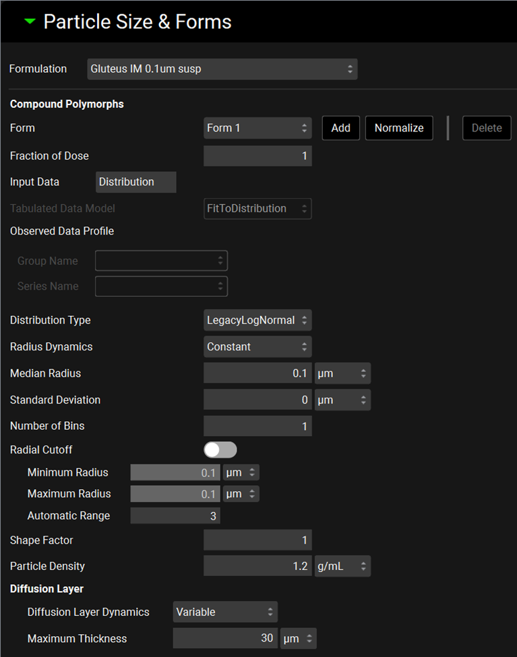Toggle the Radial Cutoff switch
The width and height of the screenshot is (517, 657).
click(x=220, y=449)
